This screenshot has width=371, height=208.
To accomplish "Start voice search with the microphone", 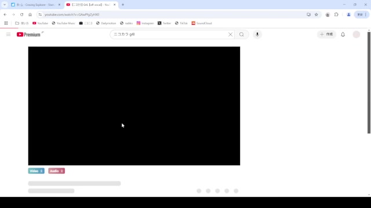I will tap(257, 35).
